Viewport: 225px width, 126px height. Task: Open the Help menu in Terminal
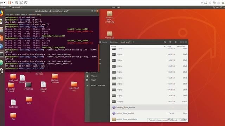coord(39,15)
